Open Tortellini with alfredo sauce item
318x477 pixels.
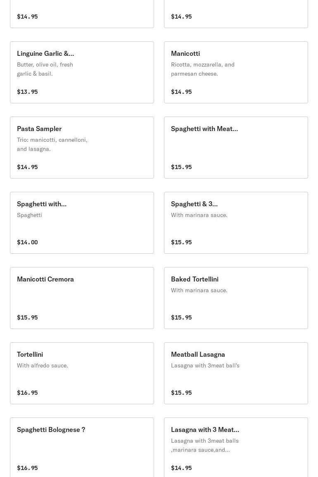coord(82,373)
